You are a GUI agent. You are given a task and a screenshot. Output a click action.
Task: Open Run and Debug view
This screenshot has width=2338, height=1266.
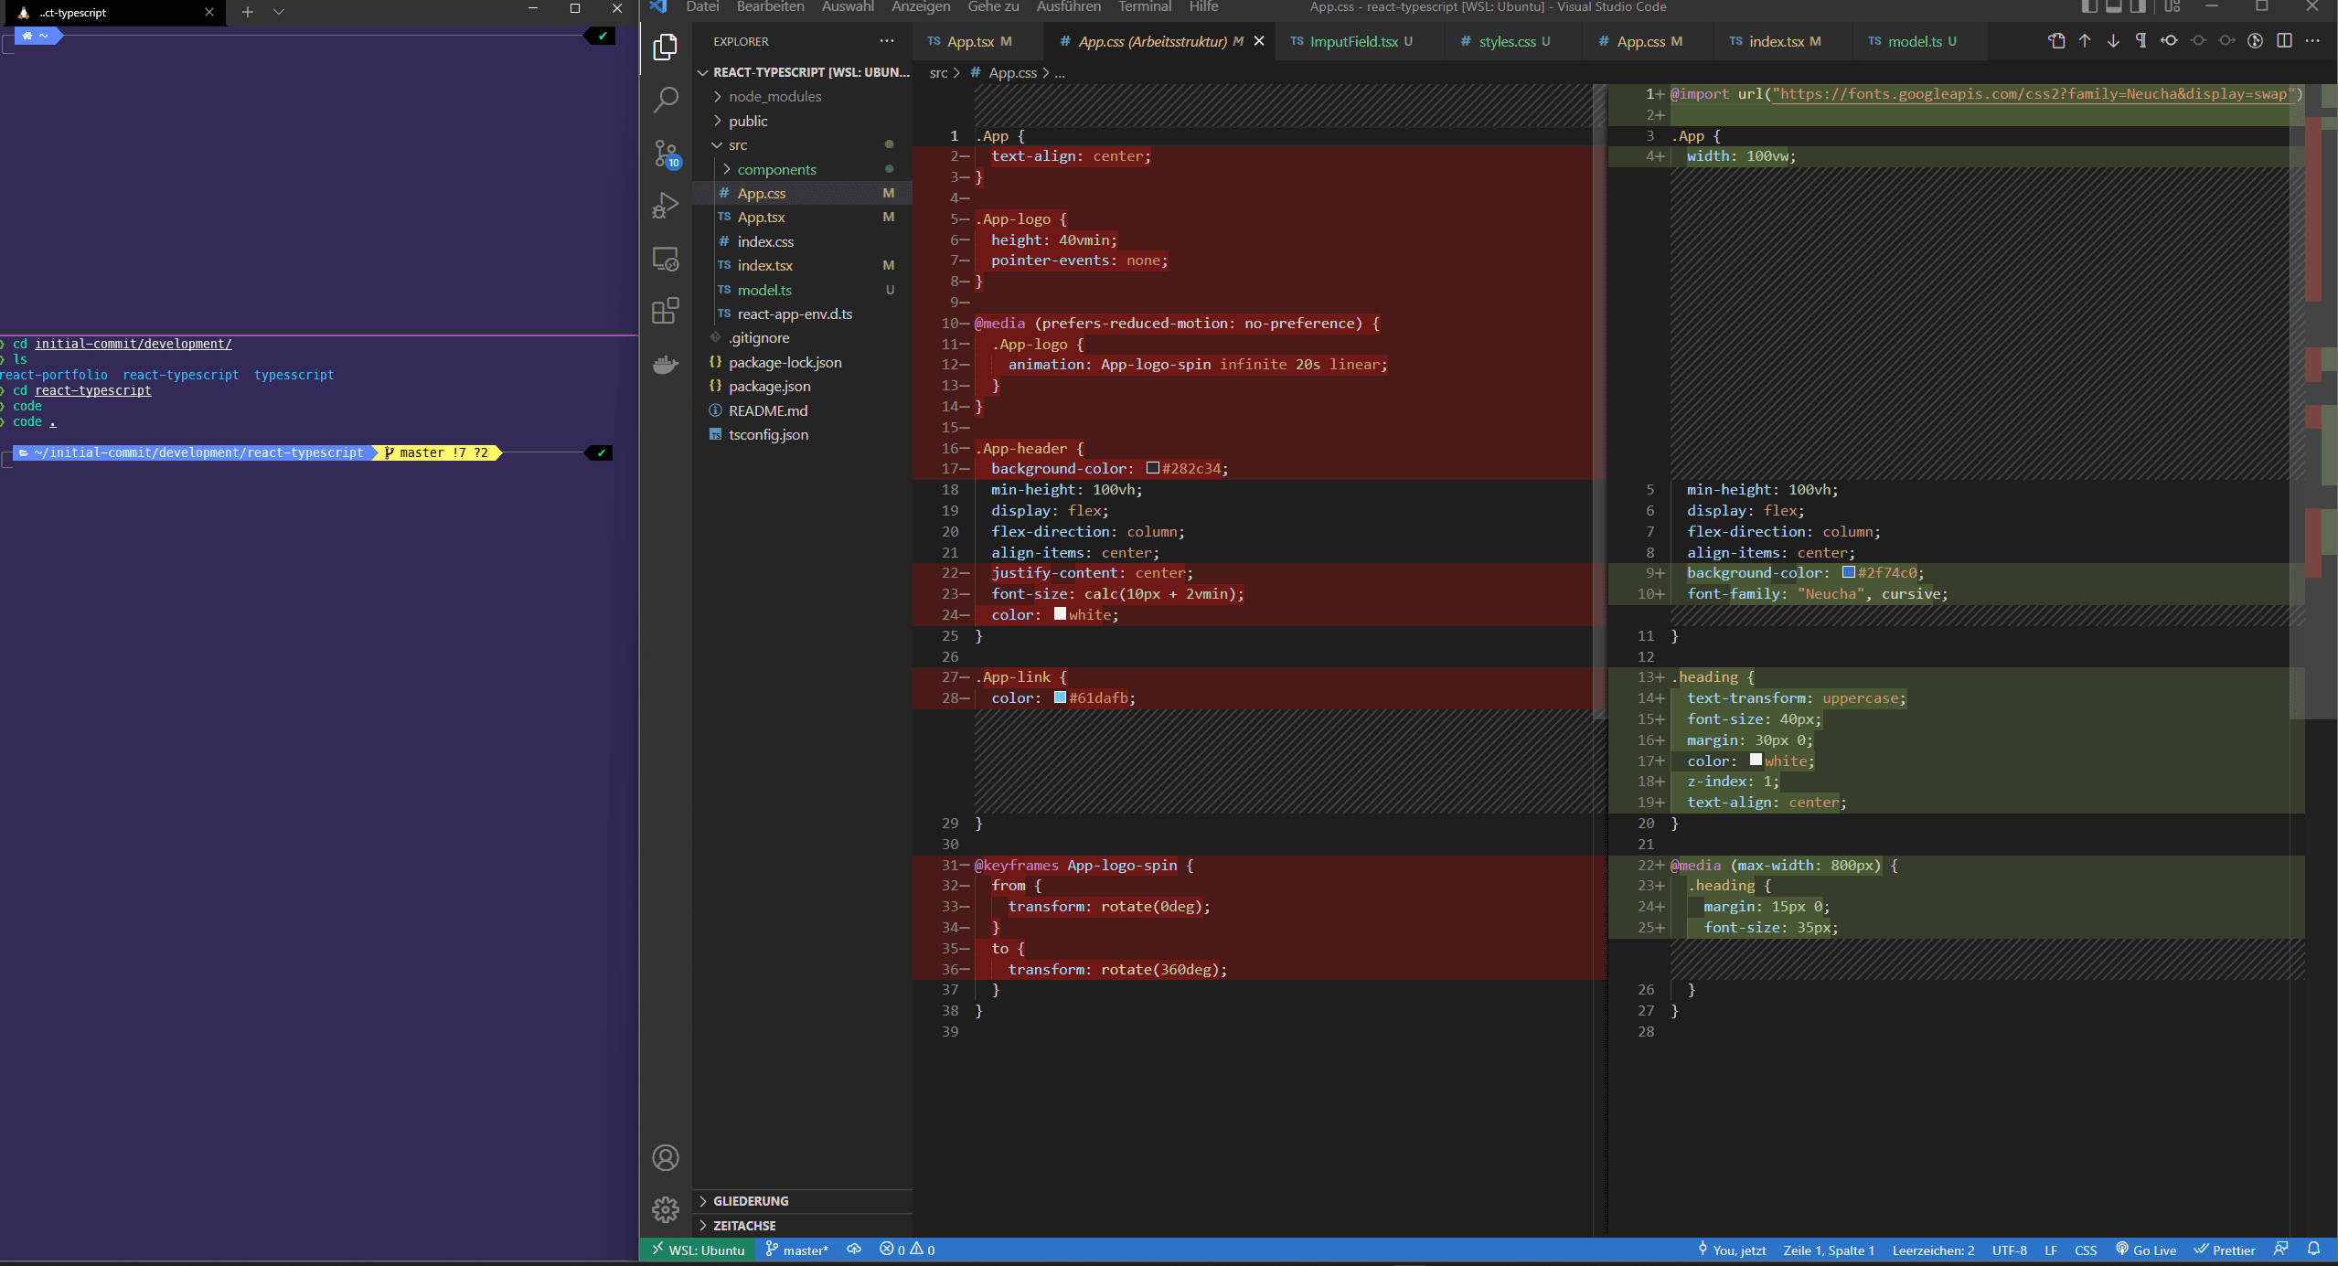click(x=666, y=206)
